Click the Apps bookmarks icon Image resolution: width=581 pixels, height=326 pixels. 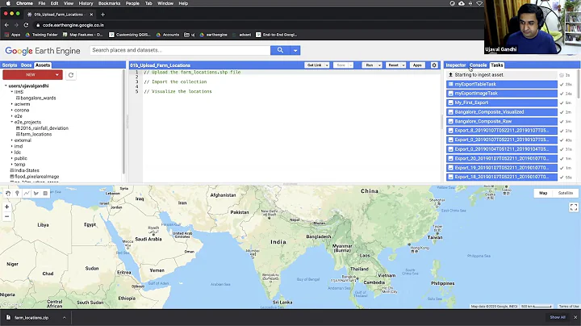6,35
